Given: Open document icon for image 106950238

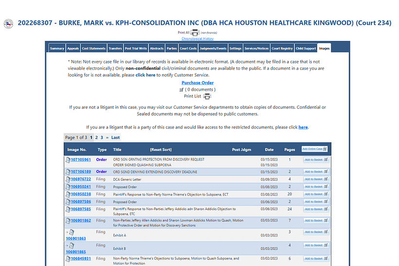Looking at the screenshot, I should tap(68, 194).
